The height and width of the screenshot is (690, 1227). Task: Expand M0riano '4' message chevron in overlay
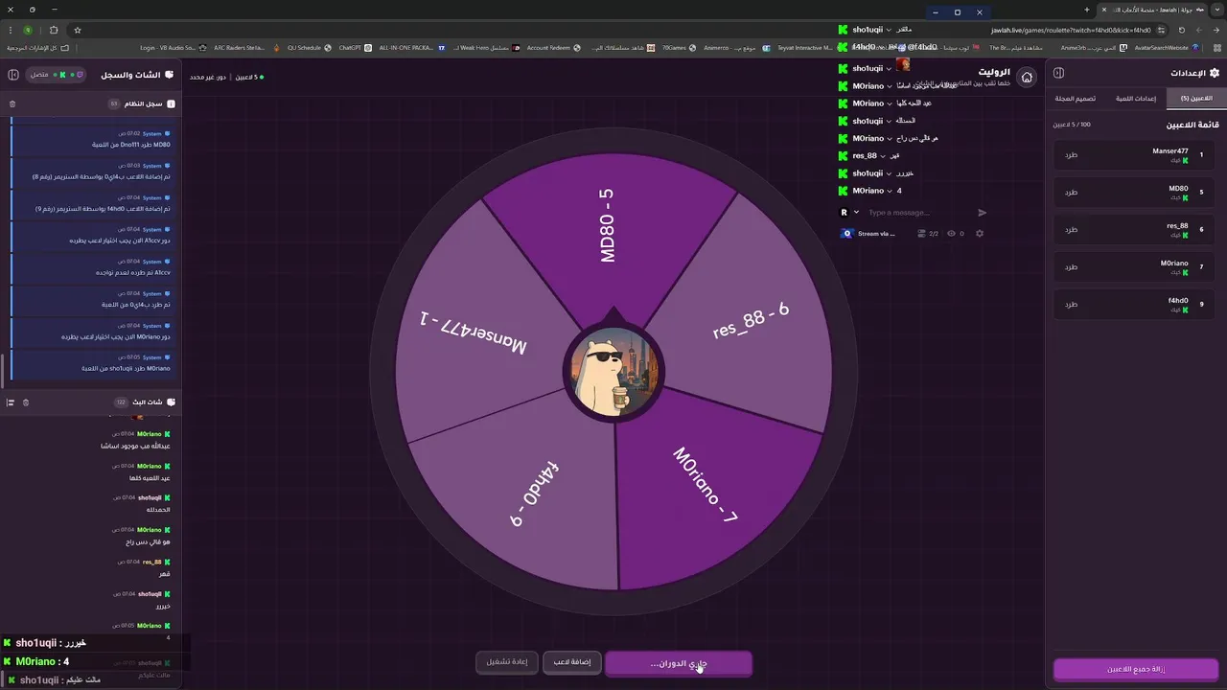pos(889,191)
